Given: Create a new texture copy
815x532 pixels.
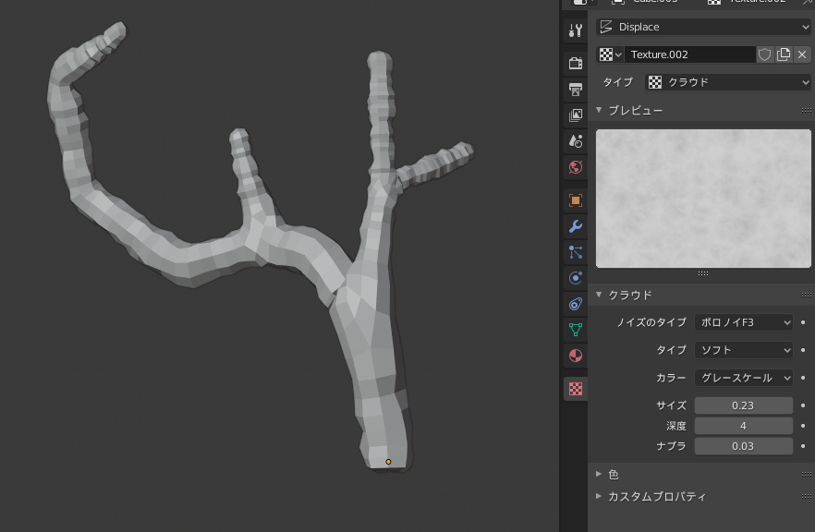Looking at the screenshot, I should pos(784,54).
